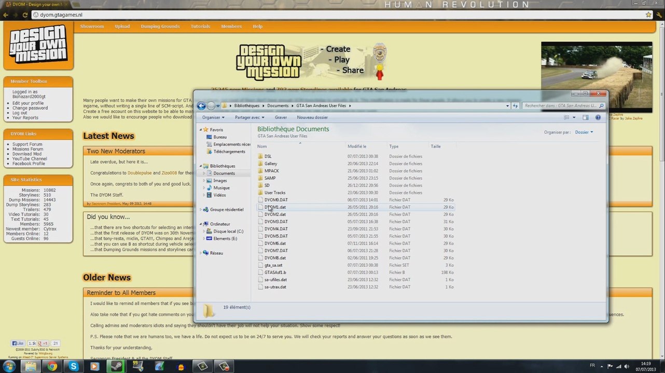This screenshot has height=373, width=665.
Task: Bookmark this page with the star
Action: pos(648,15)
